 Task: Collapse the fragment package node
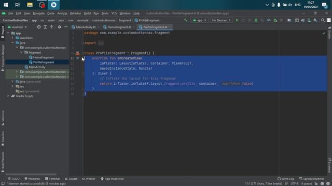tap(21, 53)
